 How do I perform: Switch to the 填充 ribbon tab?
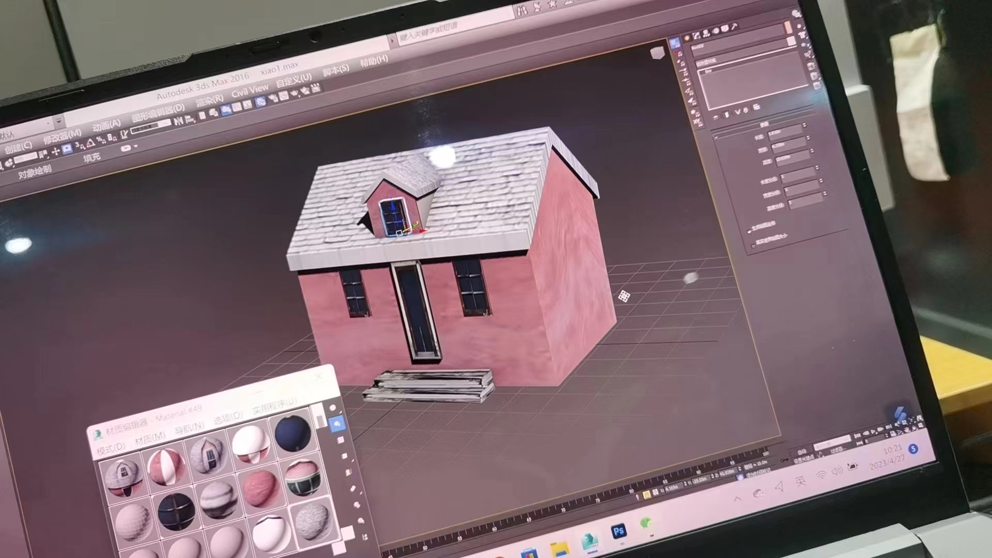pos(92,158)
